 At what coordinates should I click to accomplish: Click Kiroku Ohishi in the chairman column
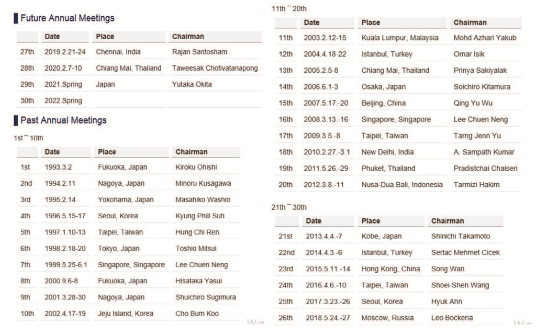click(196, 167)
